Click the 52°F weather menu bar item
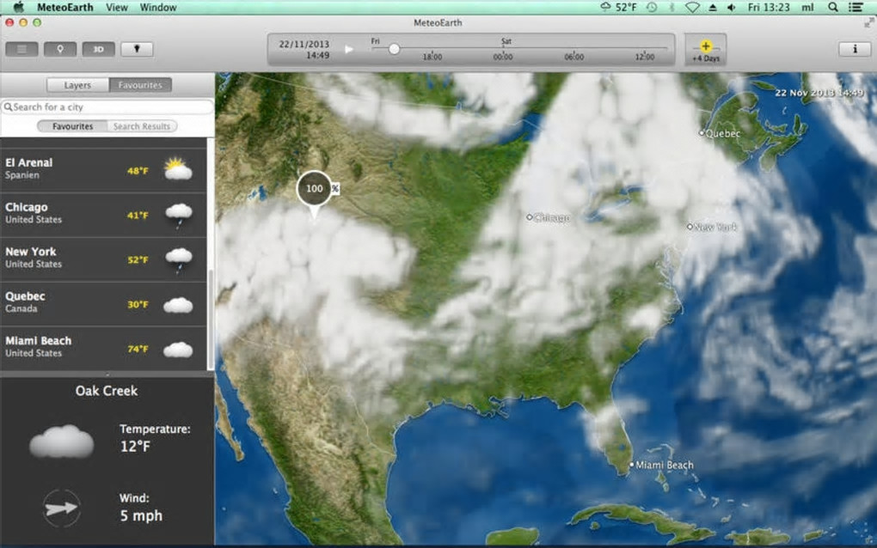The image size is (877, 548). pyautogui.click(x=618, y=7)
